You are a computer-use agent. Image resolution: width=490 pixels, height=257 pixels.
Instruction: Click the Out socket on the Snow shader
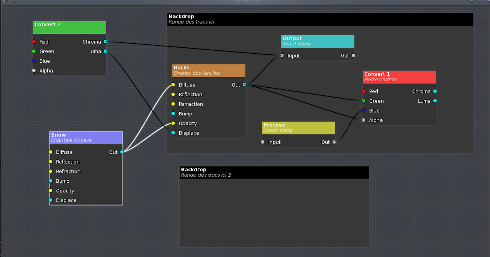click(122, 152)
